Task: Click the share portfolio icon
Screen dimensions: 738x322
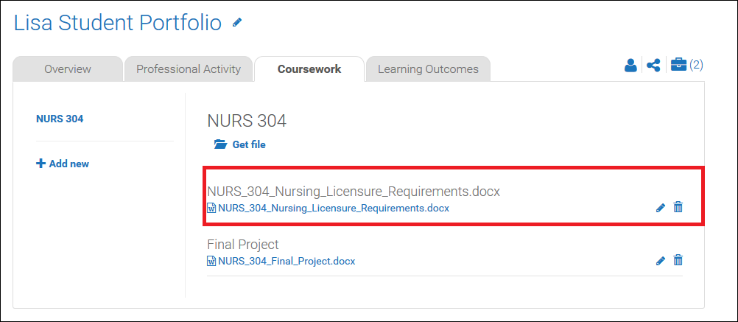Action: pyautogui.click(x=653, y=66)
